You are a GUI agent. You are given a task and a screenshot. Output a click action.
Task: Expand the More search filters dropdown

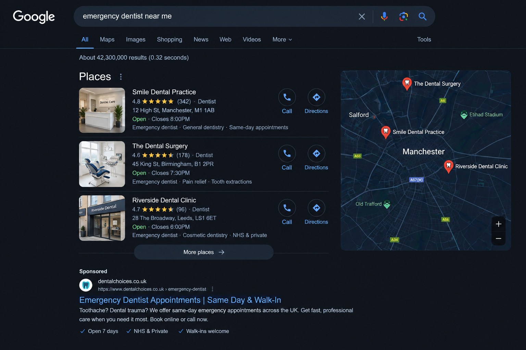[282, 40]
